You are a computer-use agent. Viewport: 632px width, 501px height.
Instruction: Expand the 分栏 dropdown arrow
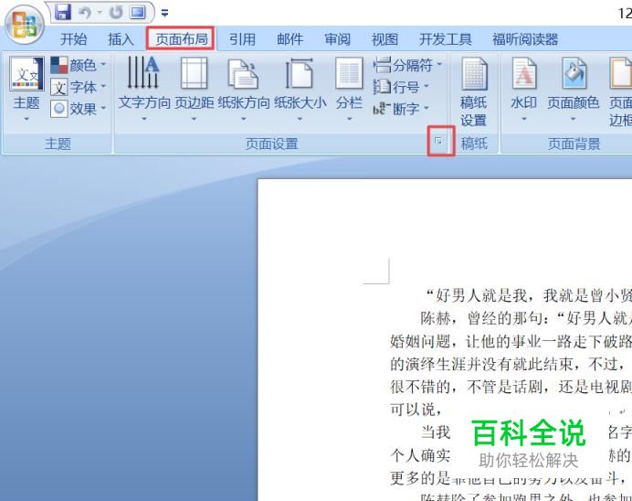(350, 119)
